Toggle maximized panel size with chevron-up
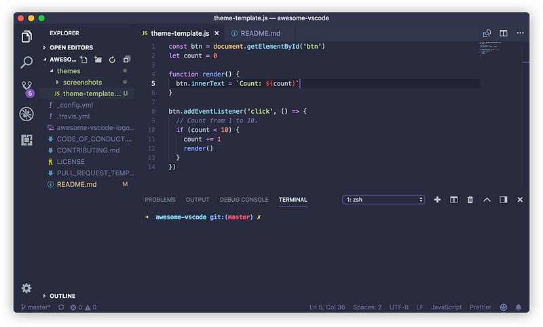543x327 pixels. coord(487,200)
